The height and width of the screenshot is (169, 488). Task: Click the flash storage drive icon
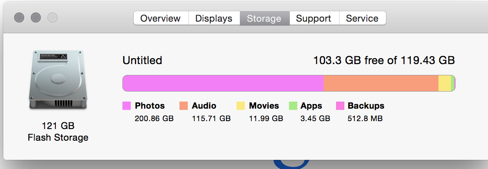click(x=58, y=80)
